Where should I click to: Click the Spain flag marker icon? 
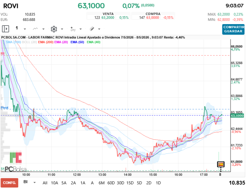point(221,164)
